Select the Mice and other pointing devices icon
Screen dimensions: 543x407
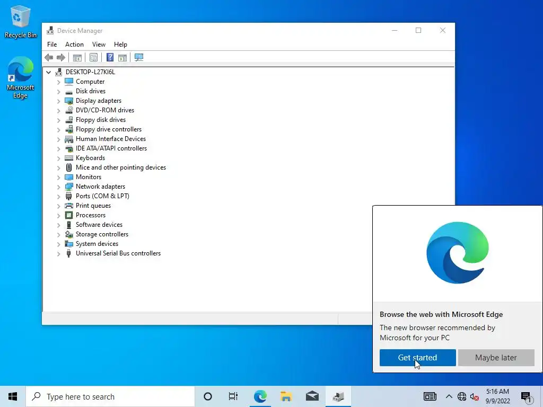(x=69, y=167)
